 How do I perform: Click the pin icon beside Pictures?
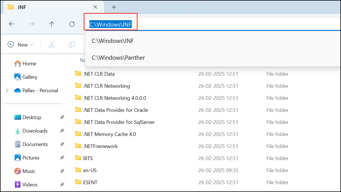[62, 158]
